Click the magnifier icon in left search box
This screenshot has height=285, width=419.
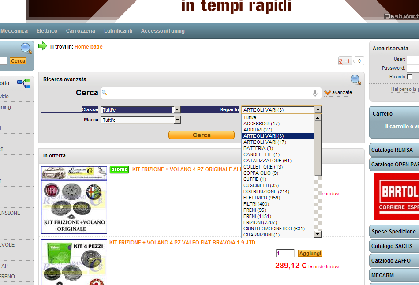(x=26, y=49)
